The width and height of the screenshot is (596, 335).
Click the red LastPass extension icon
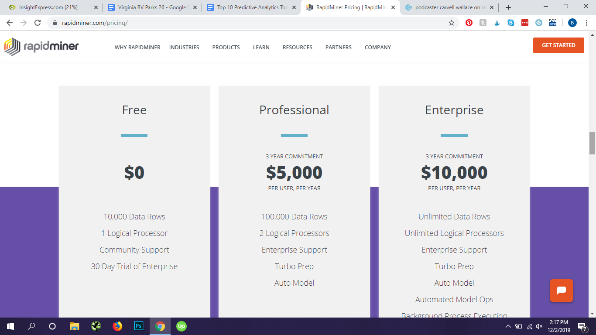(x=525, y=23)
